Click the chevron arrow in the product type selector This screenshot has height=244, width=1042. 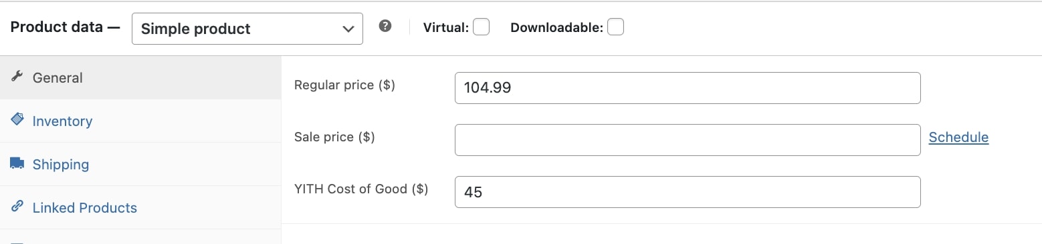tap(348, 29)
